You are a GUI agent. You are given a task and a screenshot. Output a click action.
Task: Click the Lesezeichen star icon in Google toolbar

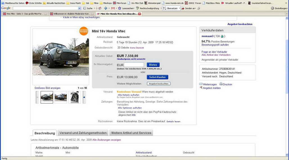[120, 8]
